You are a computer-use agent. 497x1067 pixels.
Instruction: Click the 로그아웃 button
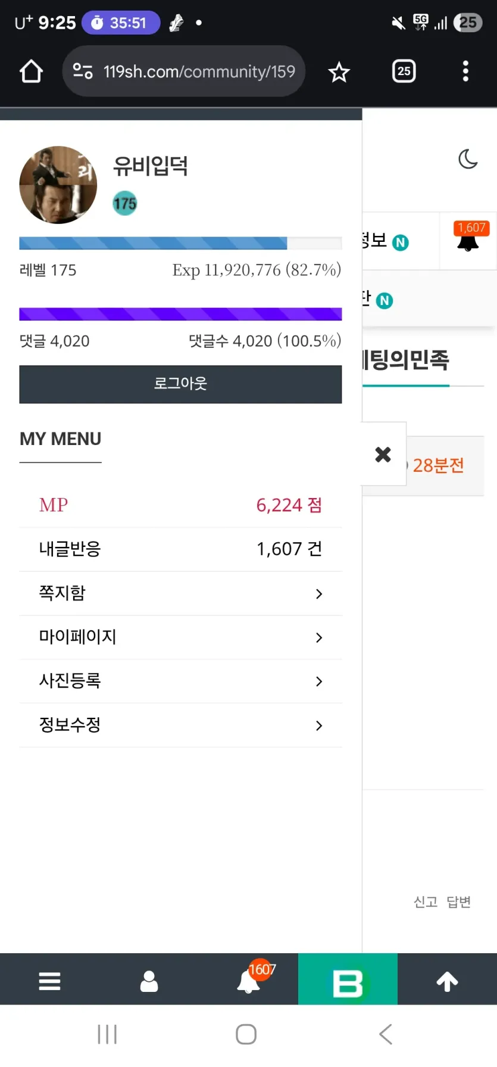click(180, 384)
